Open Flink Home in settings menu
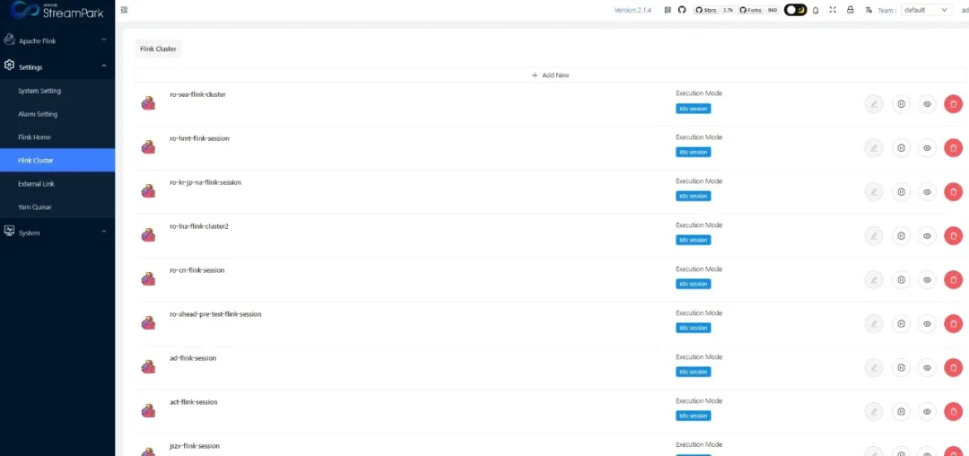969x456 pixels. [x=35, y=137]
